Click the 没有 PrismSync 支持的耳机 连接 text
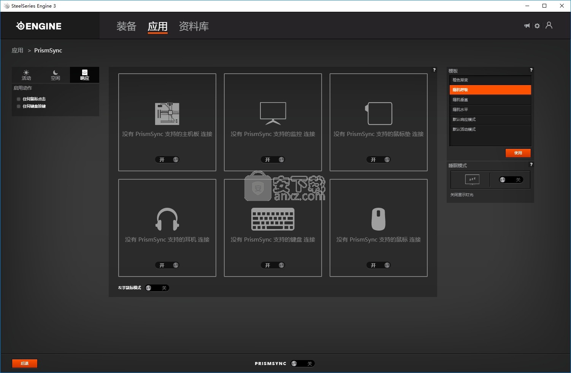Image resolution: width=571 pixels, height=373 pixels. tap(167, 240)
